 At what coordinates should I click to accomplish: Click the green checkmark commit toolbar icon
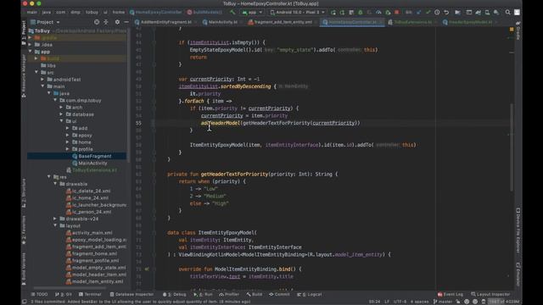click(428, 12)
